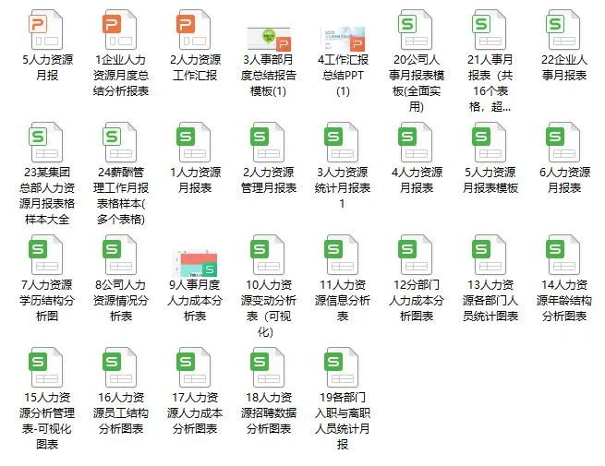Screen dimensions: 605x466
Task: Click the 18人力资源招聘数据分析图表 file name
Action: click(x=269, y=412)
